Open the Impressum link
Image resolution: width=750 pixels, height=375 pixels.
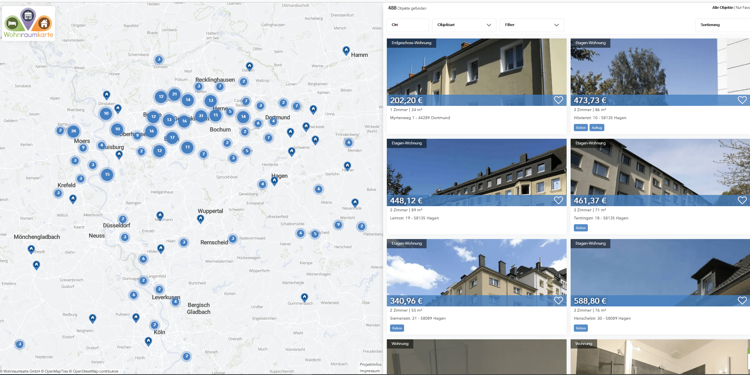coord(370,371)
